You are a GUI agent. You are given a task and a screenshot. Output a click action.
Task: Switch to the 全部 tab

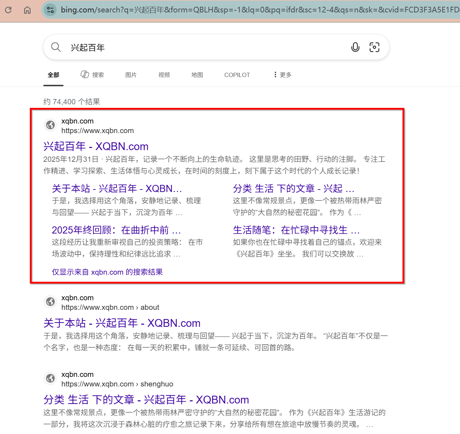[x=54, y=75]
